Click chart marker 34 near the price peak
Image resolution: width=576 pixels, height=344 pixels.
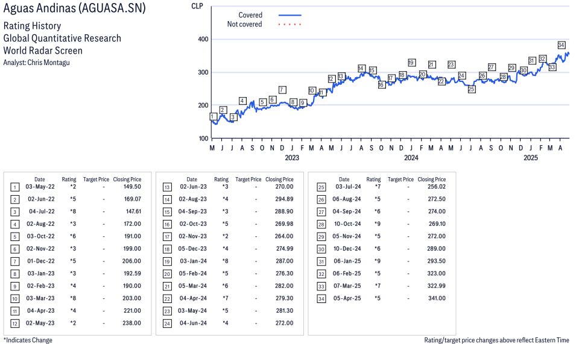(x=561, y=45)
